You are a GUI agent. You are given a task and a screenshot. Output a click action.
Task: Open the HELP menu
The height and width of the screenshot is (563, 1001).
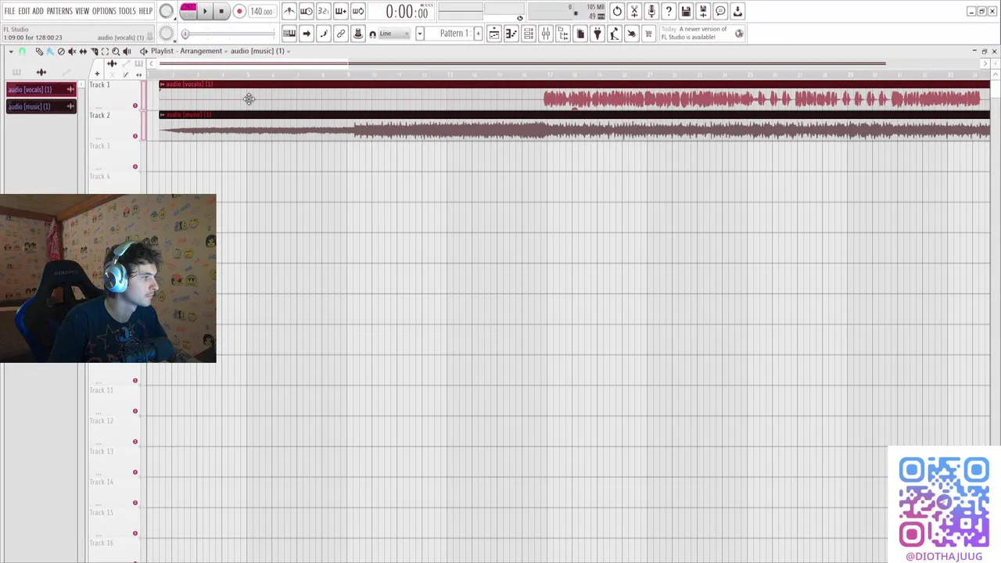[145, 11]
